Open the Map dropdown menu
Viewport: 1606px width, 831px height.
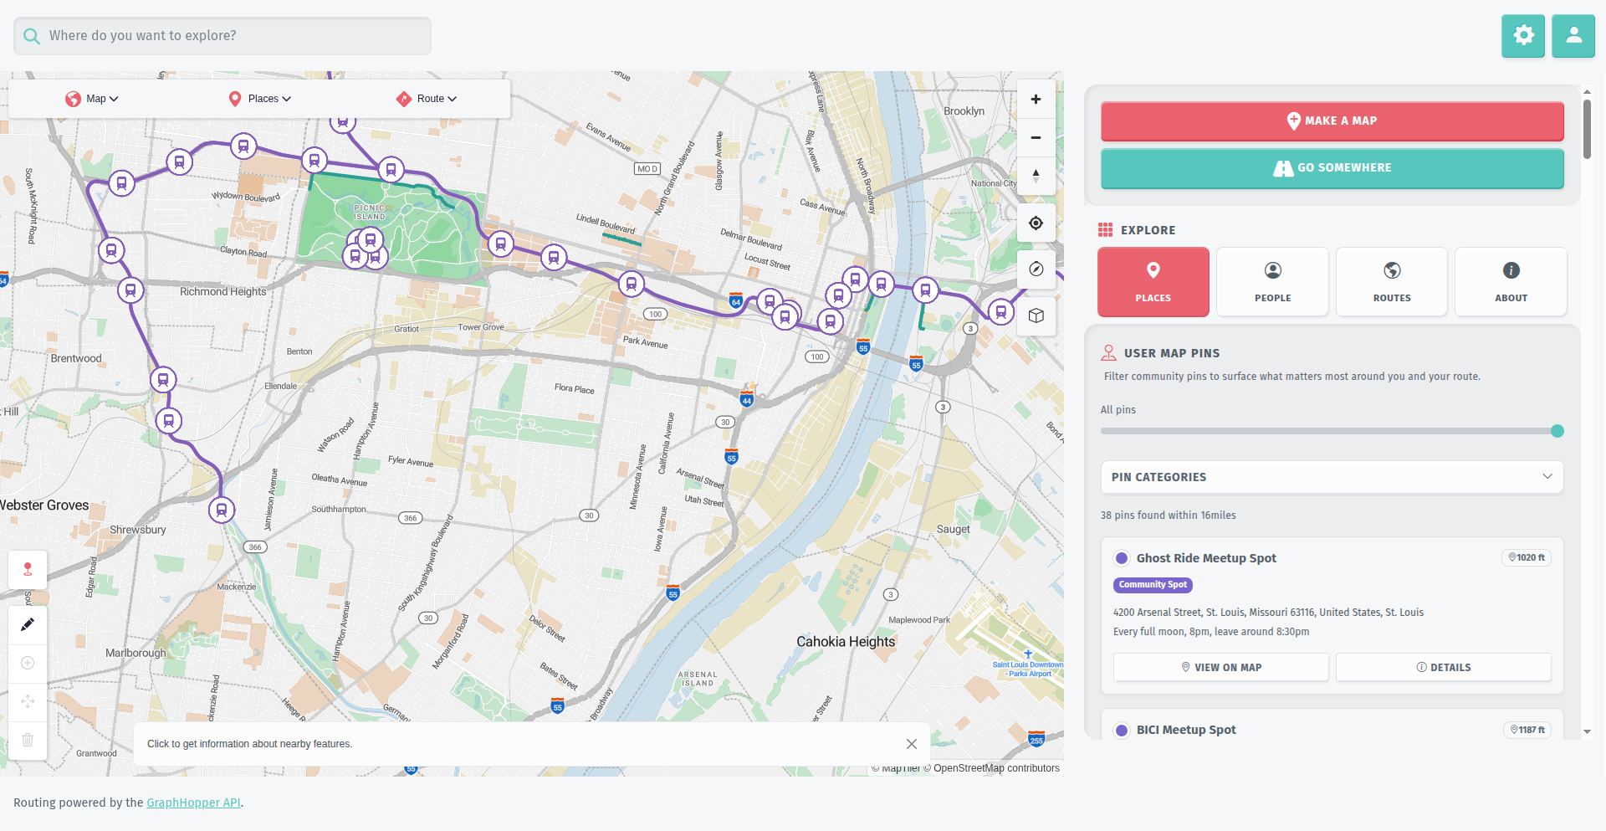92,98
